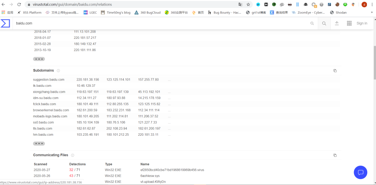The width and height of the screenshot is (376, 185).
Task: Open IP address 220.181.111.86
Action: tap(85, 50)
